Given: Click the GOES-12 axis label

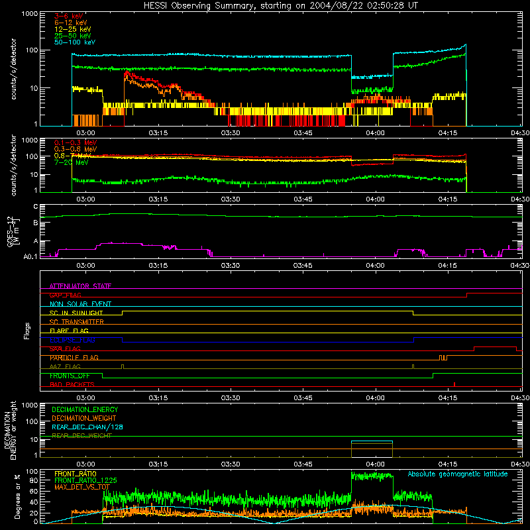Looking at the screenshot, I should (x=13, y=231).
